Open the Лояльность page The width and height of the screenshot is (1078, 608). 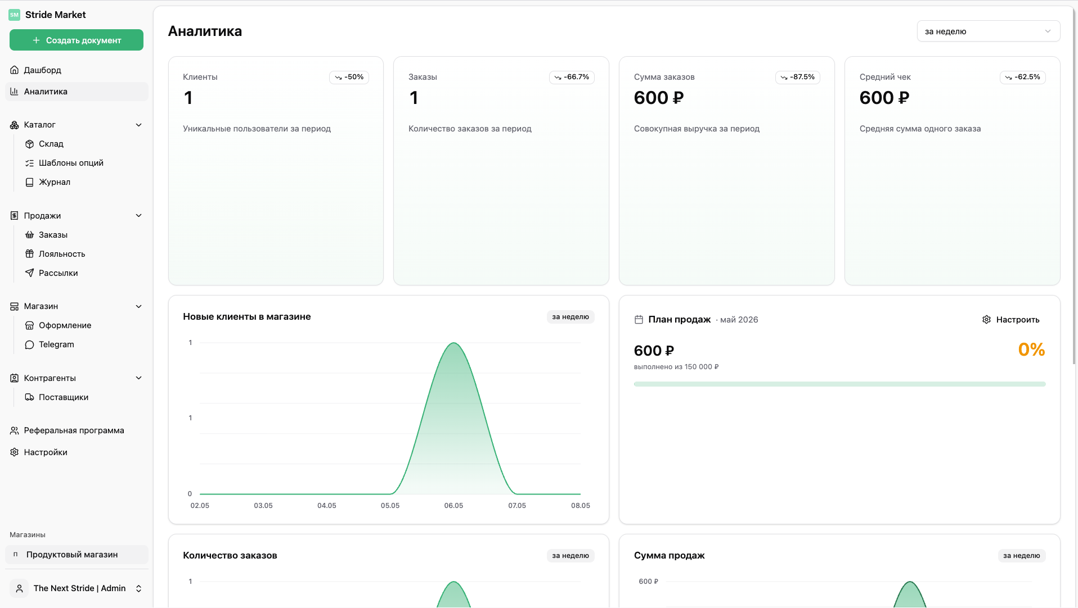click(x=84, y=254)
